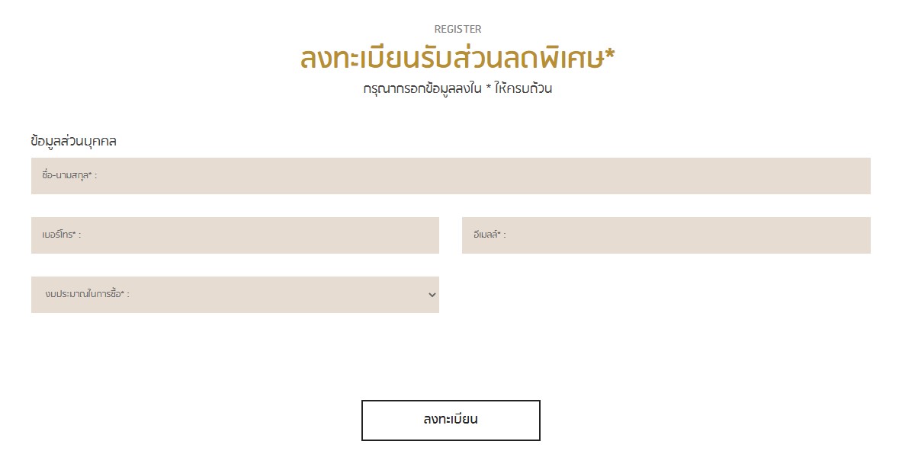Click the งบประมาณในการซื้อ* label in the select box

coord(87,294)
